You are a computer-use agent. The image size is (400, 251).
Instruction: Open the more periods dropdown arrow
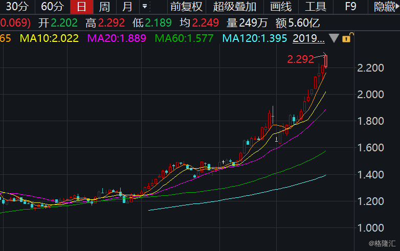pyautogui.click(x=145, y=6)
